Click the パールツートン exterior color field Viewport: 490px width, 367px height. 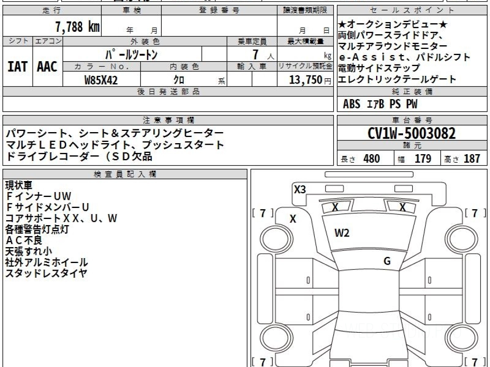pyautogui.click(x=132, y=54)
